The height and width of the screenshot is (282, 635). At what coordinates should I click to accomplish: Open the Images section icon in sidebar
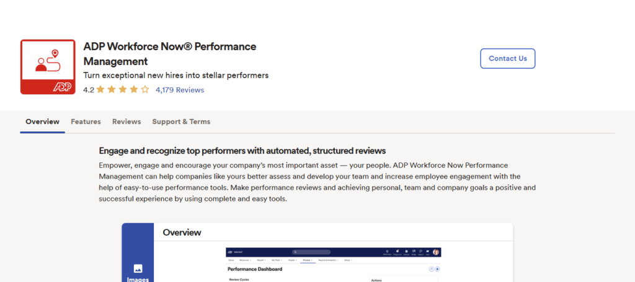point(138,268)
